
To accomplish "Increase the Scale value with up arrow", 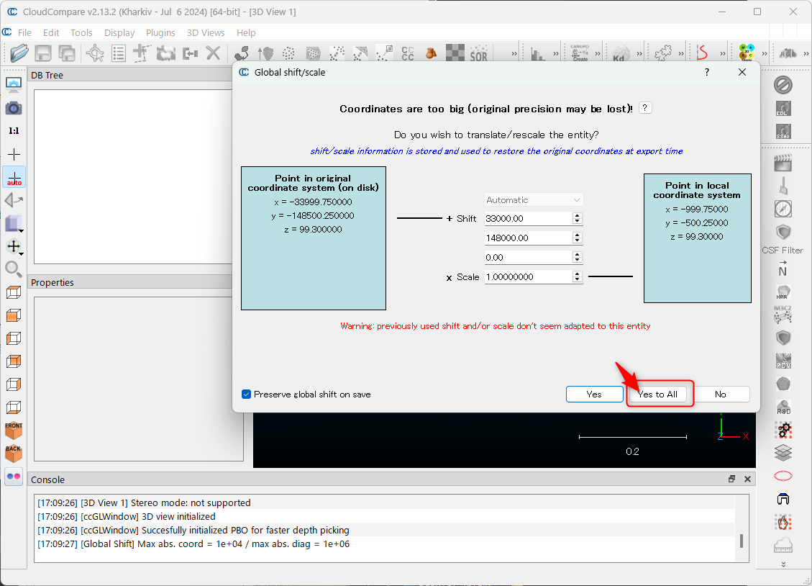I will (577, 274).
